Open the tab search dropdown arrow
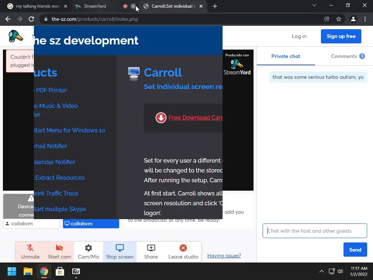The width and height of the screenshot is (373, 280). (314, 5)
